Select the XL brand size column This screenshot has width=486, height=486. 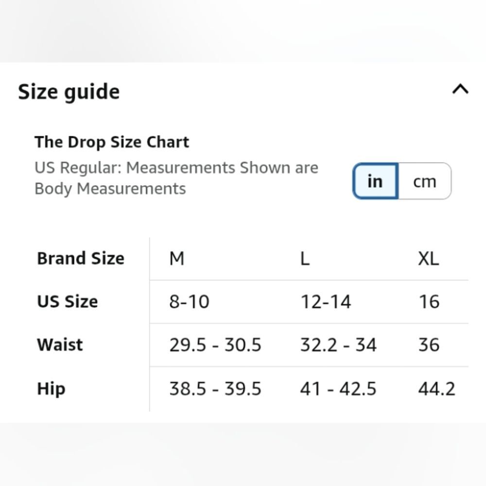point(429,258)
